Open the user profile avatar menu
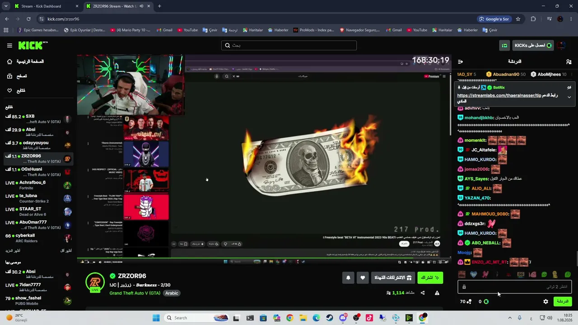 click(561, 46)
